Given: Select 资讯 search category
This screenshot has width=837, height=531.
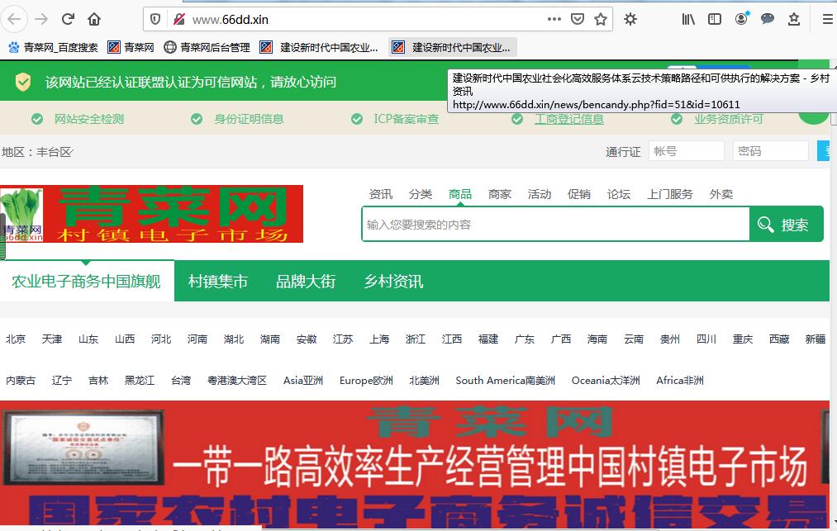Looking at the screenshot, I should point(381,194).
